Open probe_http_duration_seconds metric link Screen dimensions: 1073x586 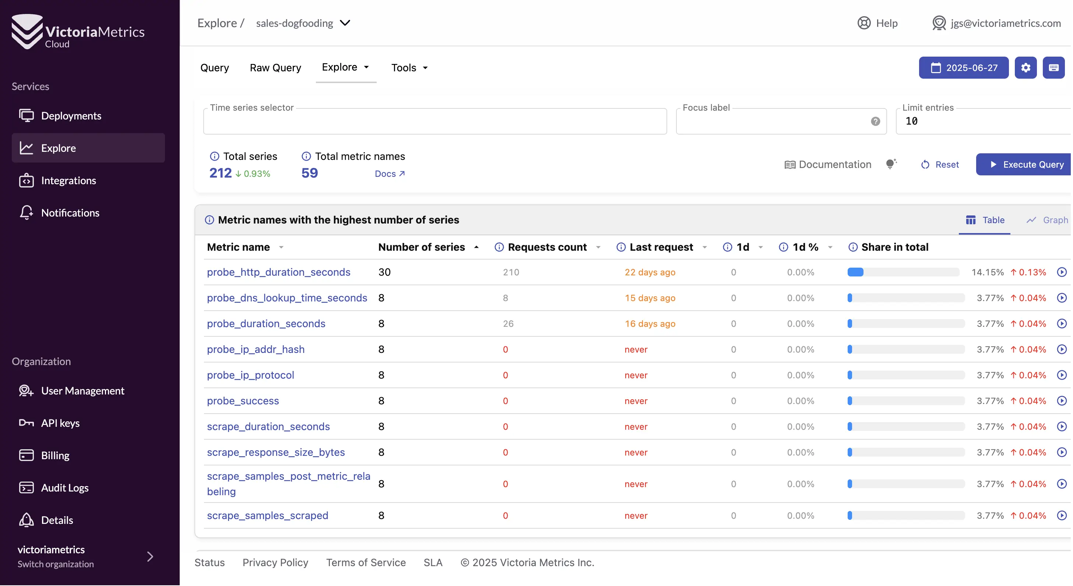[279, 272]
